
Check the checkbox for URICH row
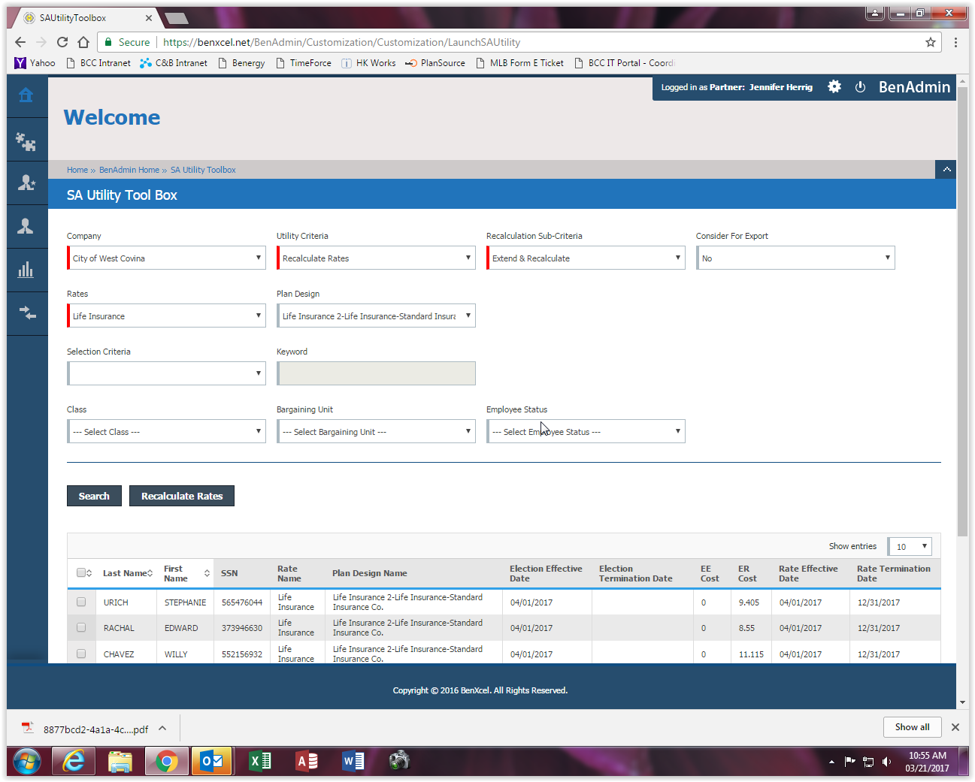pyautogui.click(x=81, y=602)
